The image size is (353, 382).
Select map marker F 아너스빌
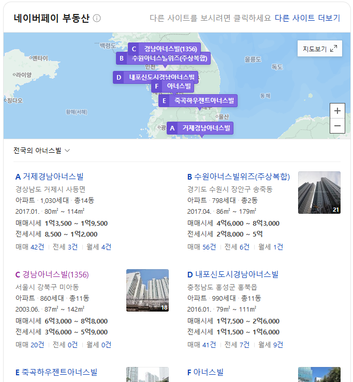click(172, 86)
